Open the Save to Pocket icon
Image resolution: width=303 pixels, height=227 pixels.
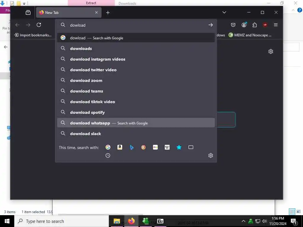click(x=233, y=25)
